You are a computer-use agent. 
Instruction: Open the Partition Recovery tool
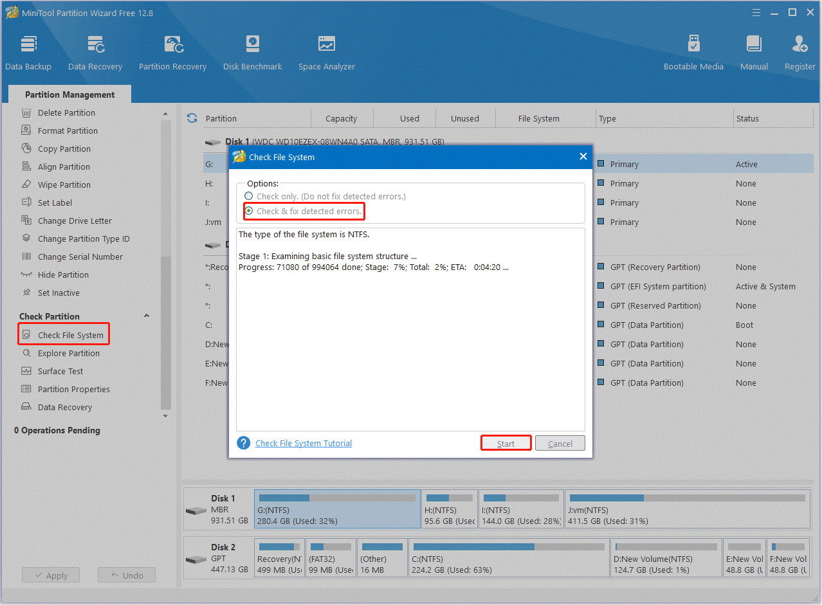(172, 51)
